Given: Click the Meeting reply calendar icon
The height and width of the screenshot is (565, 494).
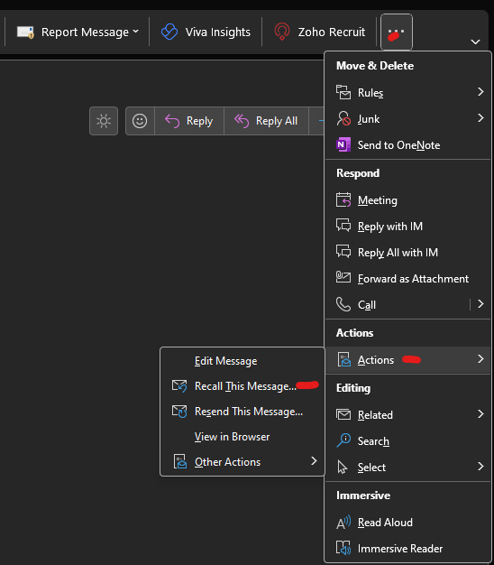Looking at the screenshot, I should 343,199.
